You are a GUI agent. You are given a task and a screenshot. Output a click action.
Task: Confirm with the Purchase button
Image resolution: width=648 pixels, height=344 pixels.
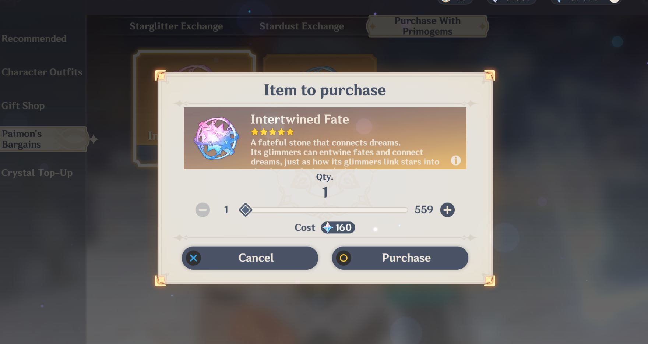tap(400, 258)
